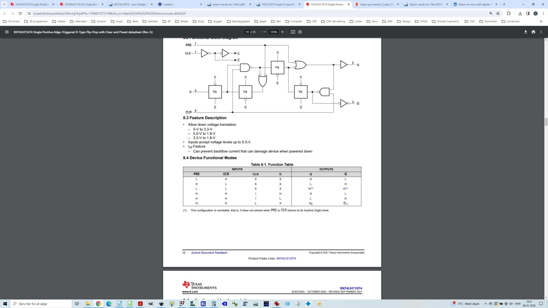This screenshot has width=548, height=308.
Task: Open the 3D printer bookmark folder
Action: coord(11,21)
